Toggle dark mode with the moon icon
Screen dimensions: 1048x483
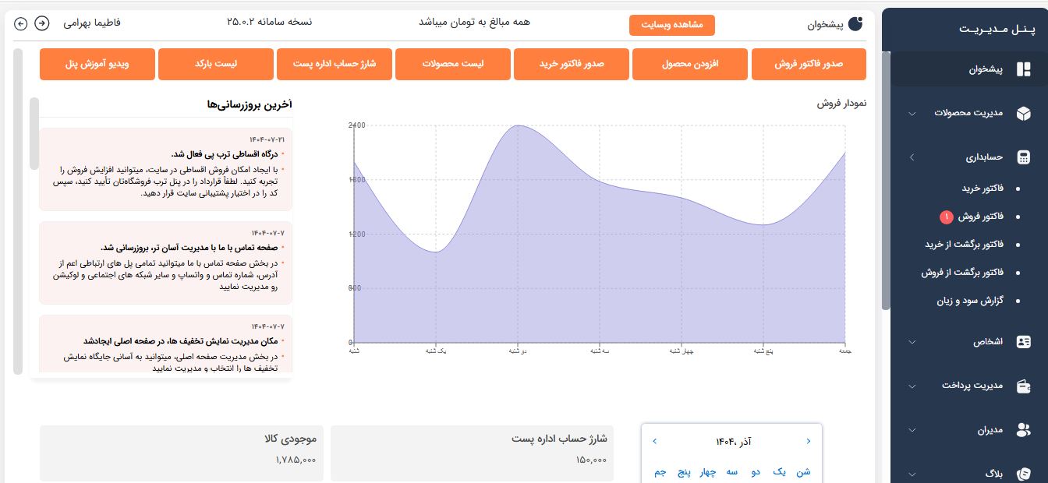[x=855, y=24]
